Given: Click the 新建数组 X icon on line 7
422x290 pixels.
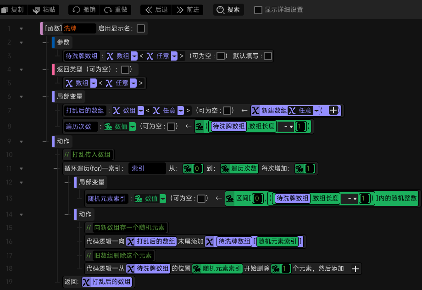Looking at the screenshot, I should coord(255,111).
